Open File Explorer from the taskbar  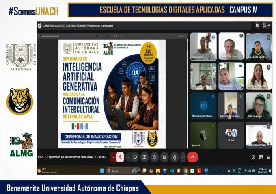pos(158,171)
